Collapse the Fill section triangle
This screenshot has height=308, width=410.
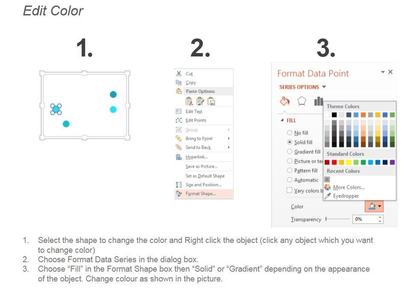[282, 121]
